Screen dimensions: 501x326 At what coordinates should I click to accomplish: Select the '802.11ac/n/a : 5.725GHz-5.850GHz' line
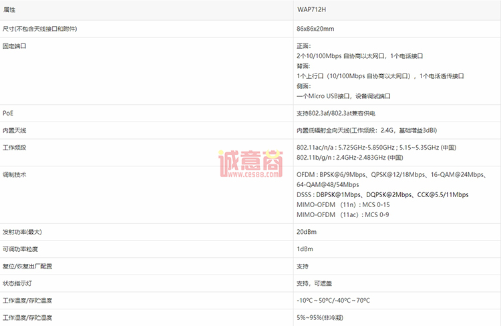pyautogui.click(x=376, y=148)
